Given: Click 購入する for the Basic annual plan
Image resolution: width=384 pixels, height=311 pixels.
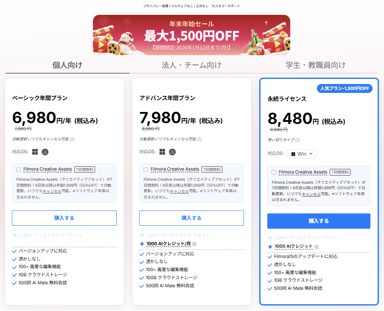Looking at the screenshot, I should coord(64,218).
